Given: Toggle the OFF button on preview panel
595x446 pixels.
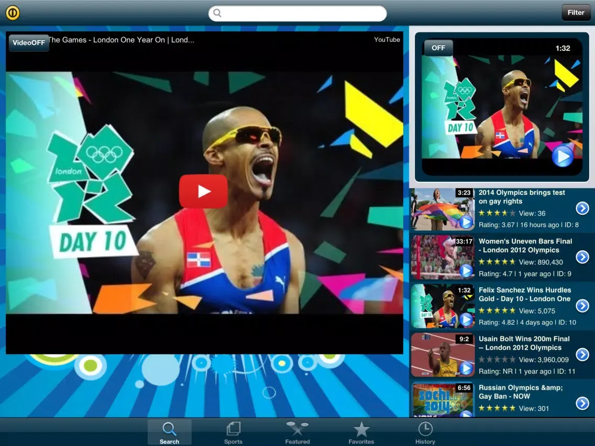Looking at the screenshot, I should click(438, 48).
